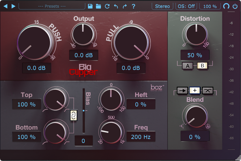Redo the last change

coord(125,6)
